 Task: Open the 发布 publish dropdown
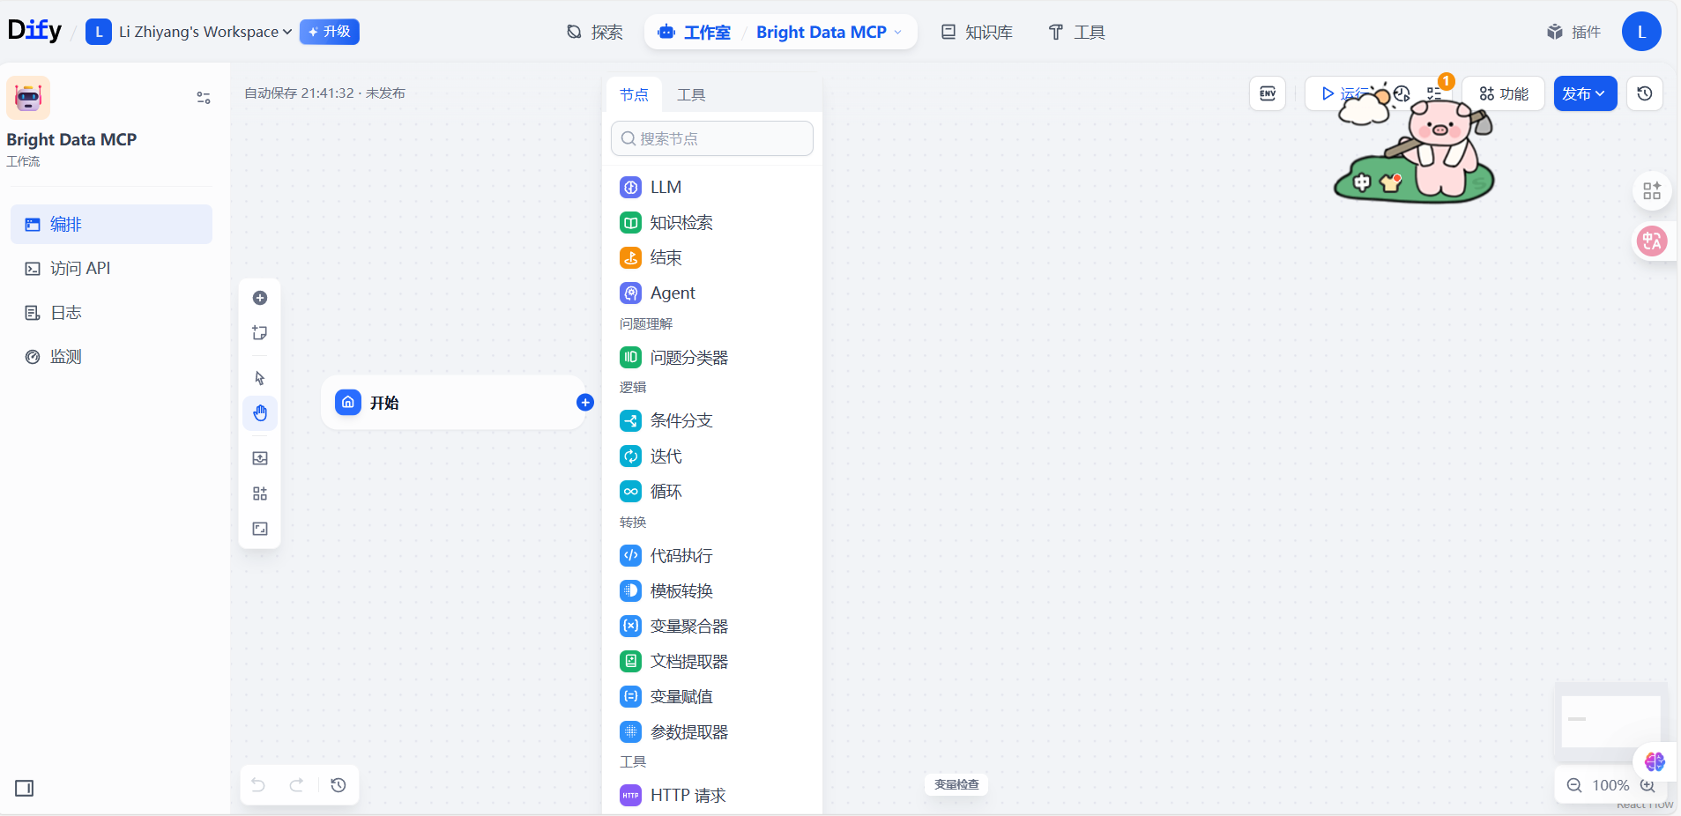[1585, 93]
